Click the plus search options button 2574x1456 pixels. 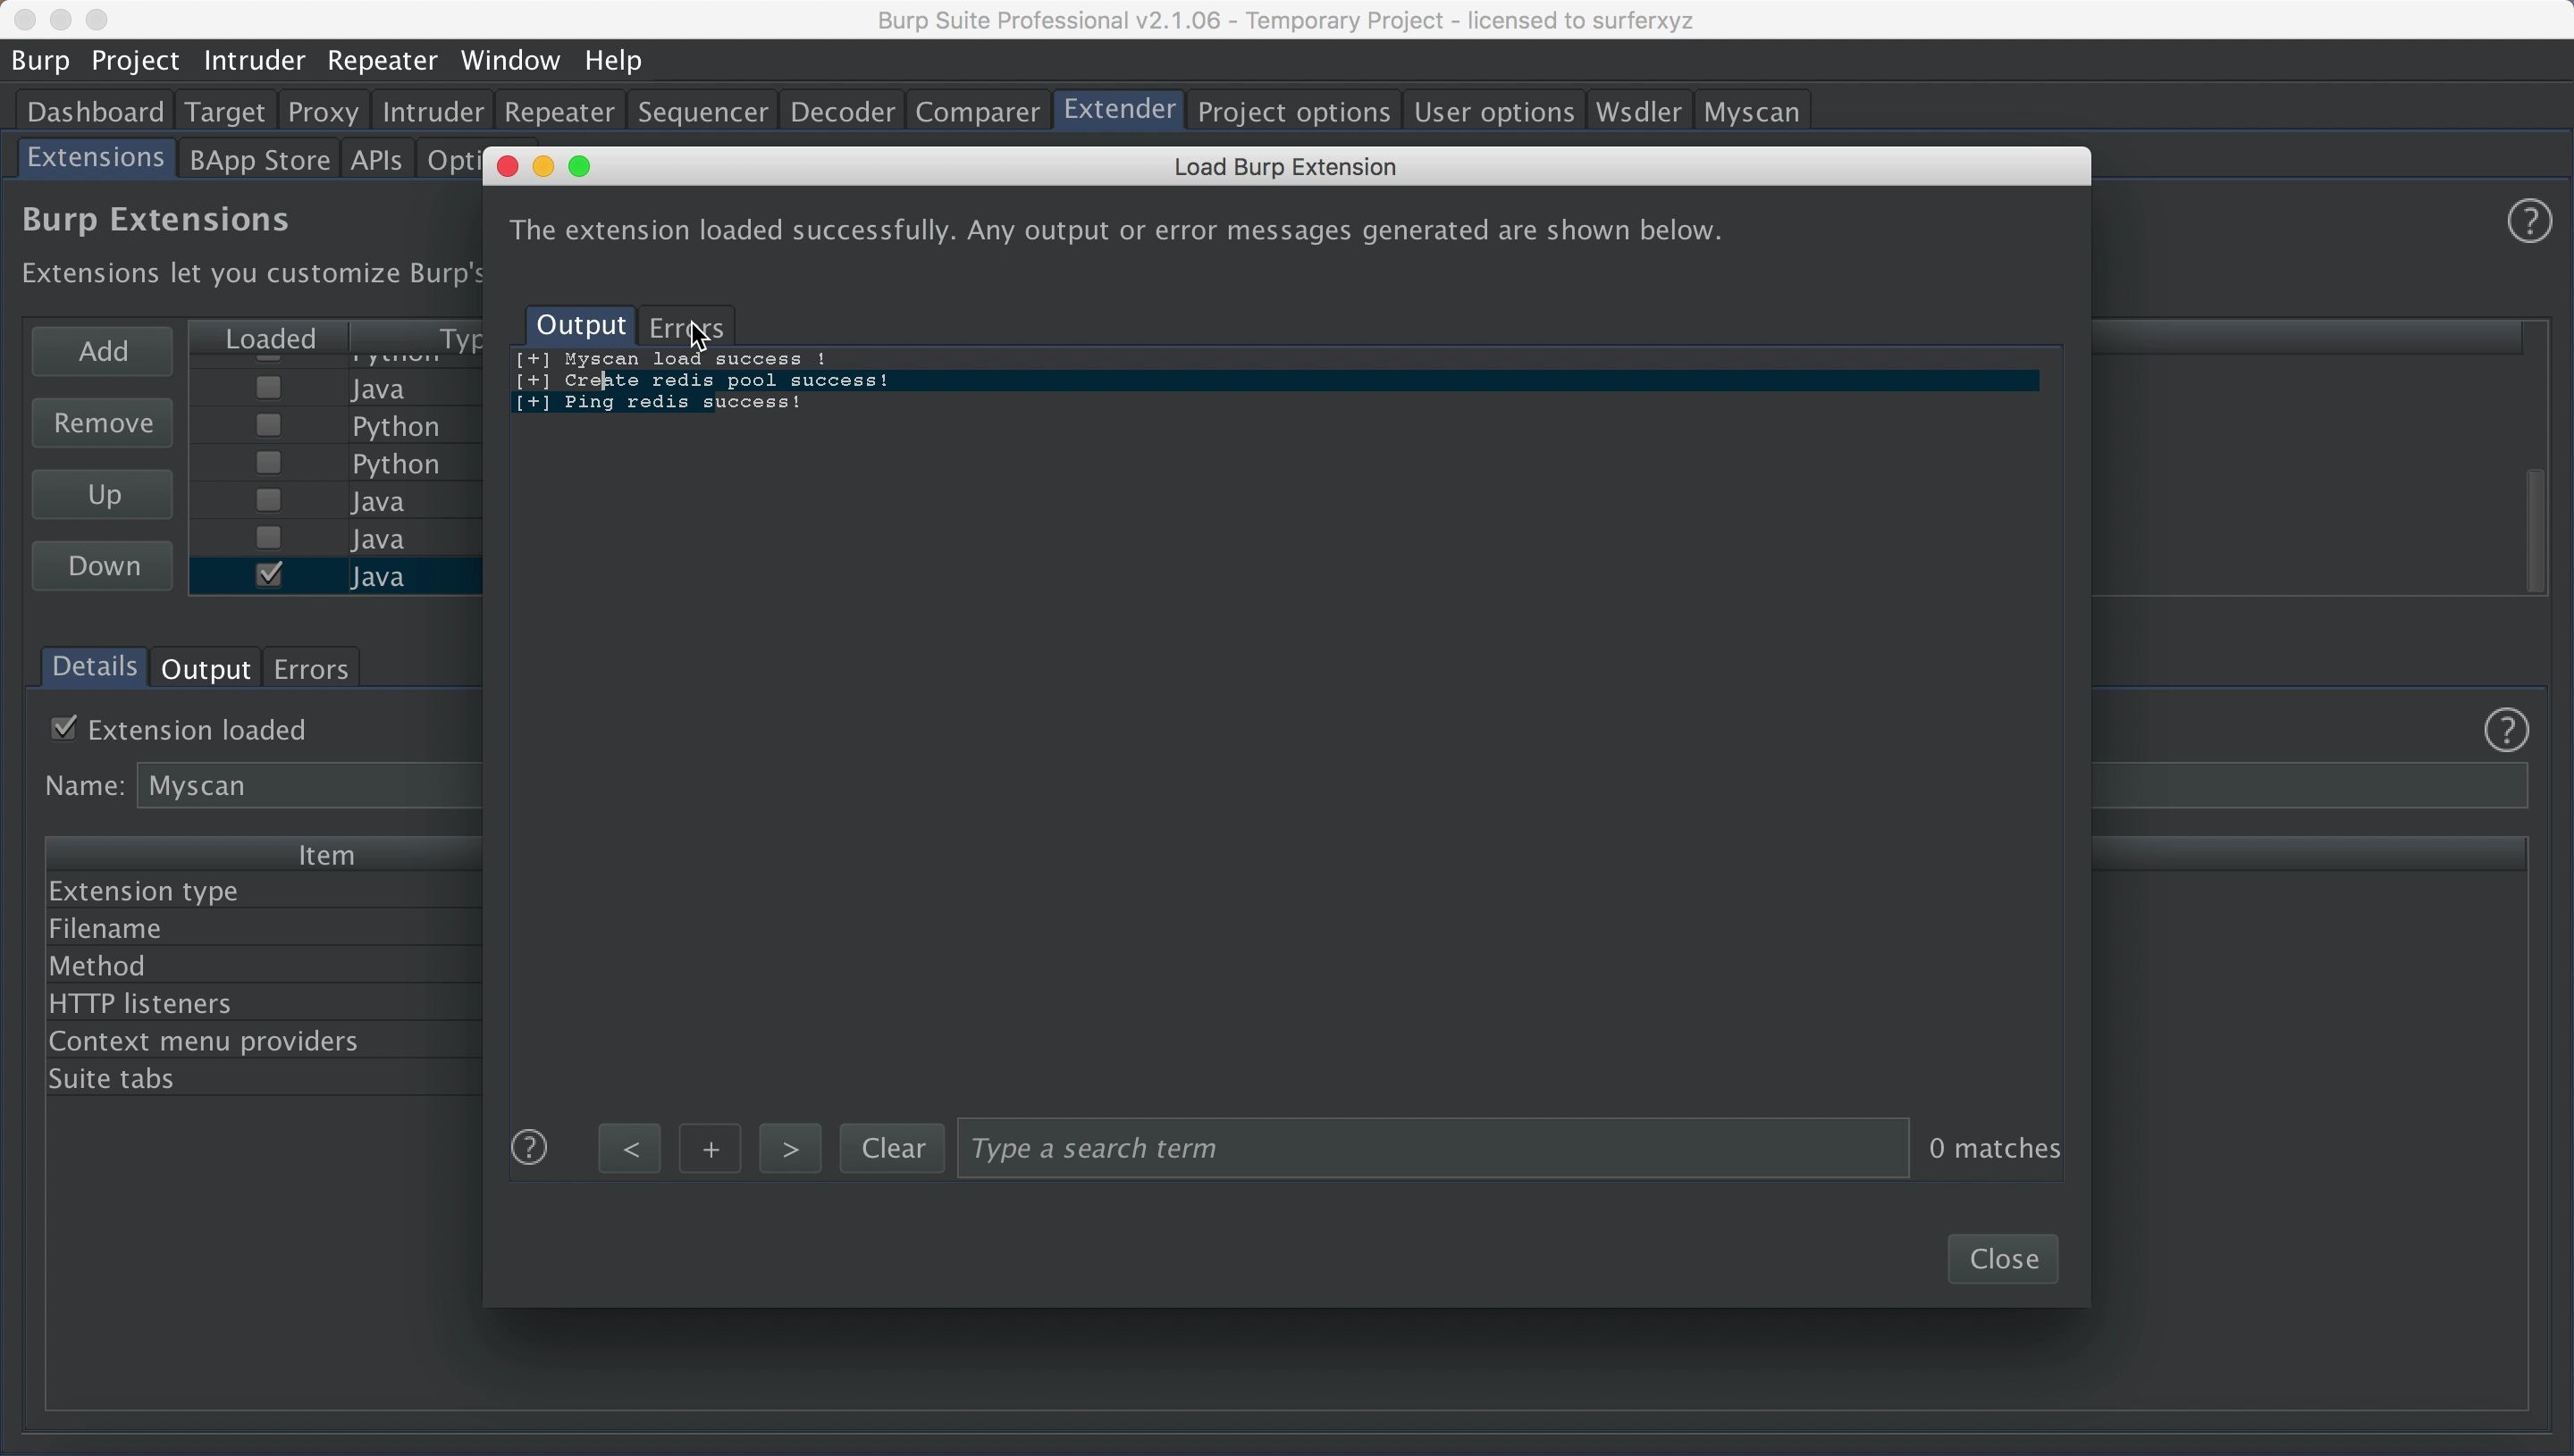[x=711, y=1149]
